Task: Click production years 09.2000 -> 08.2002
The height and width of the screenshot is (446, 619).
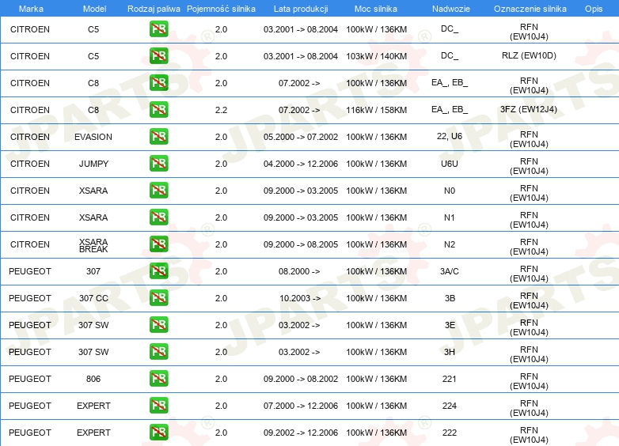Action: coord(301,379)
